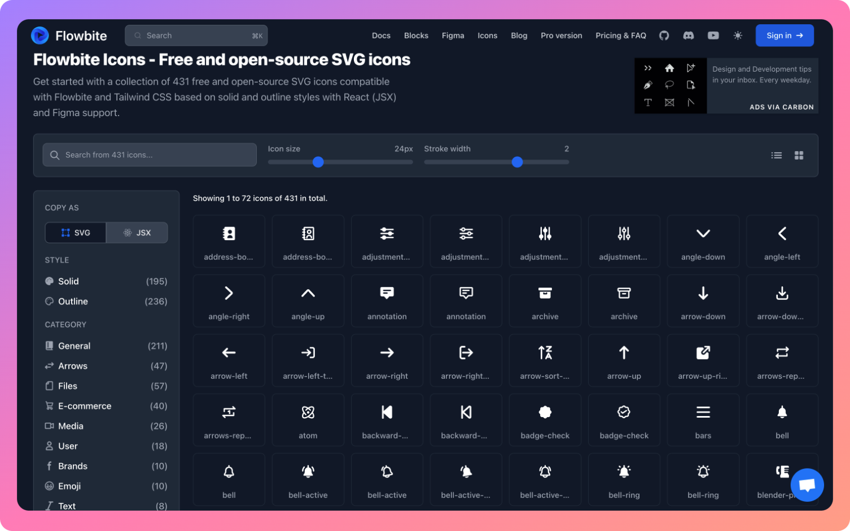Open the YouTube icon in navbar
The height and width of the screenshot is (531, 850).
pos(713,36)
